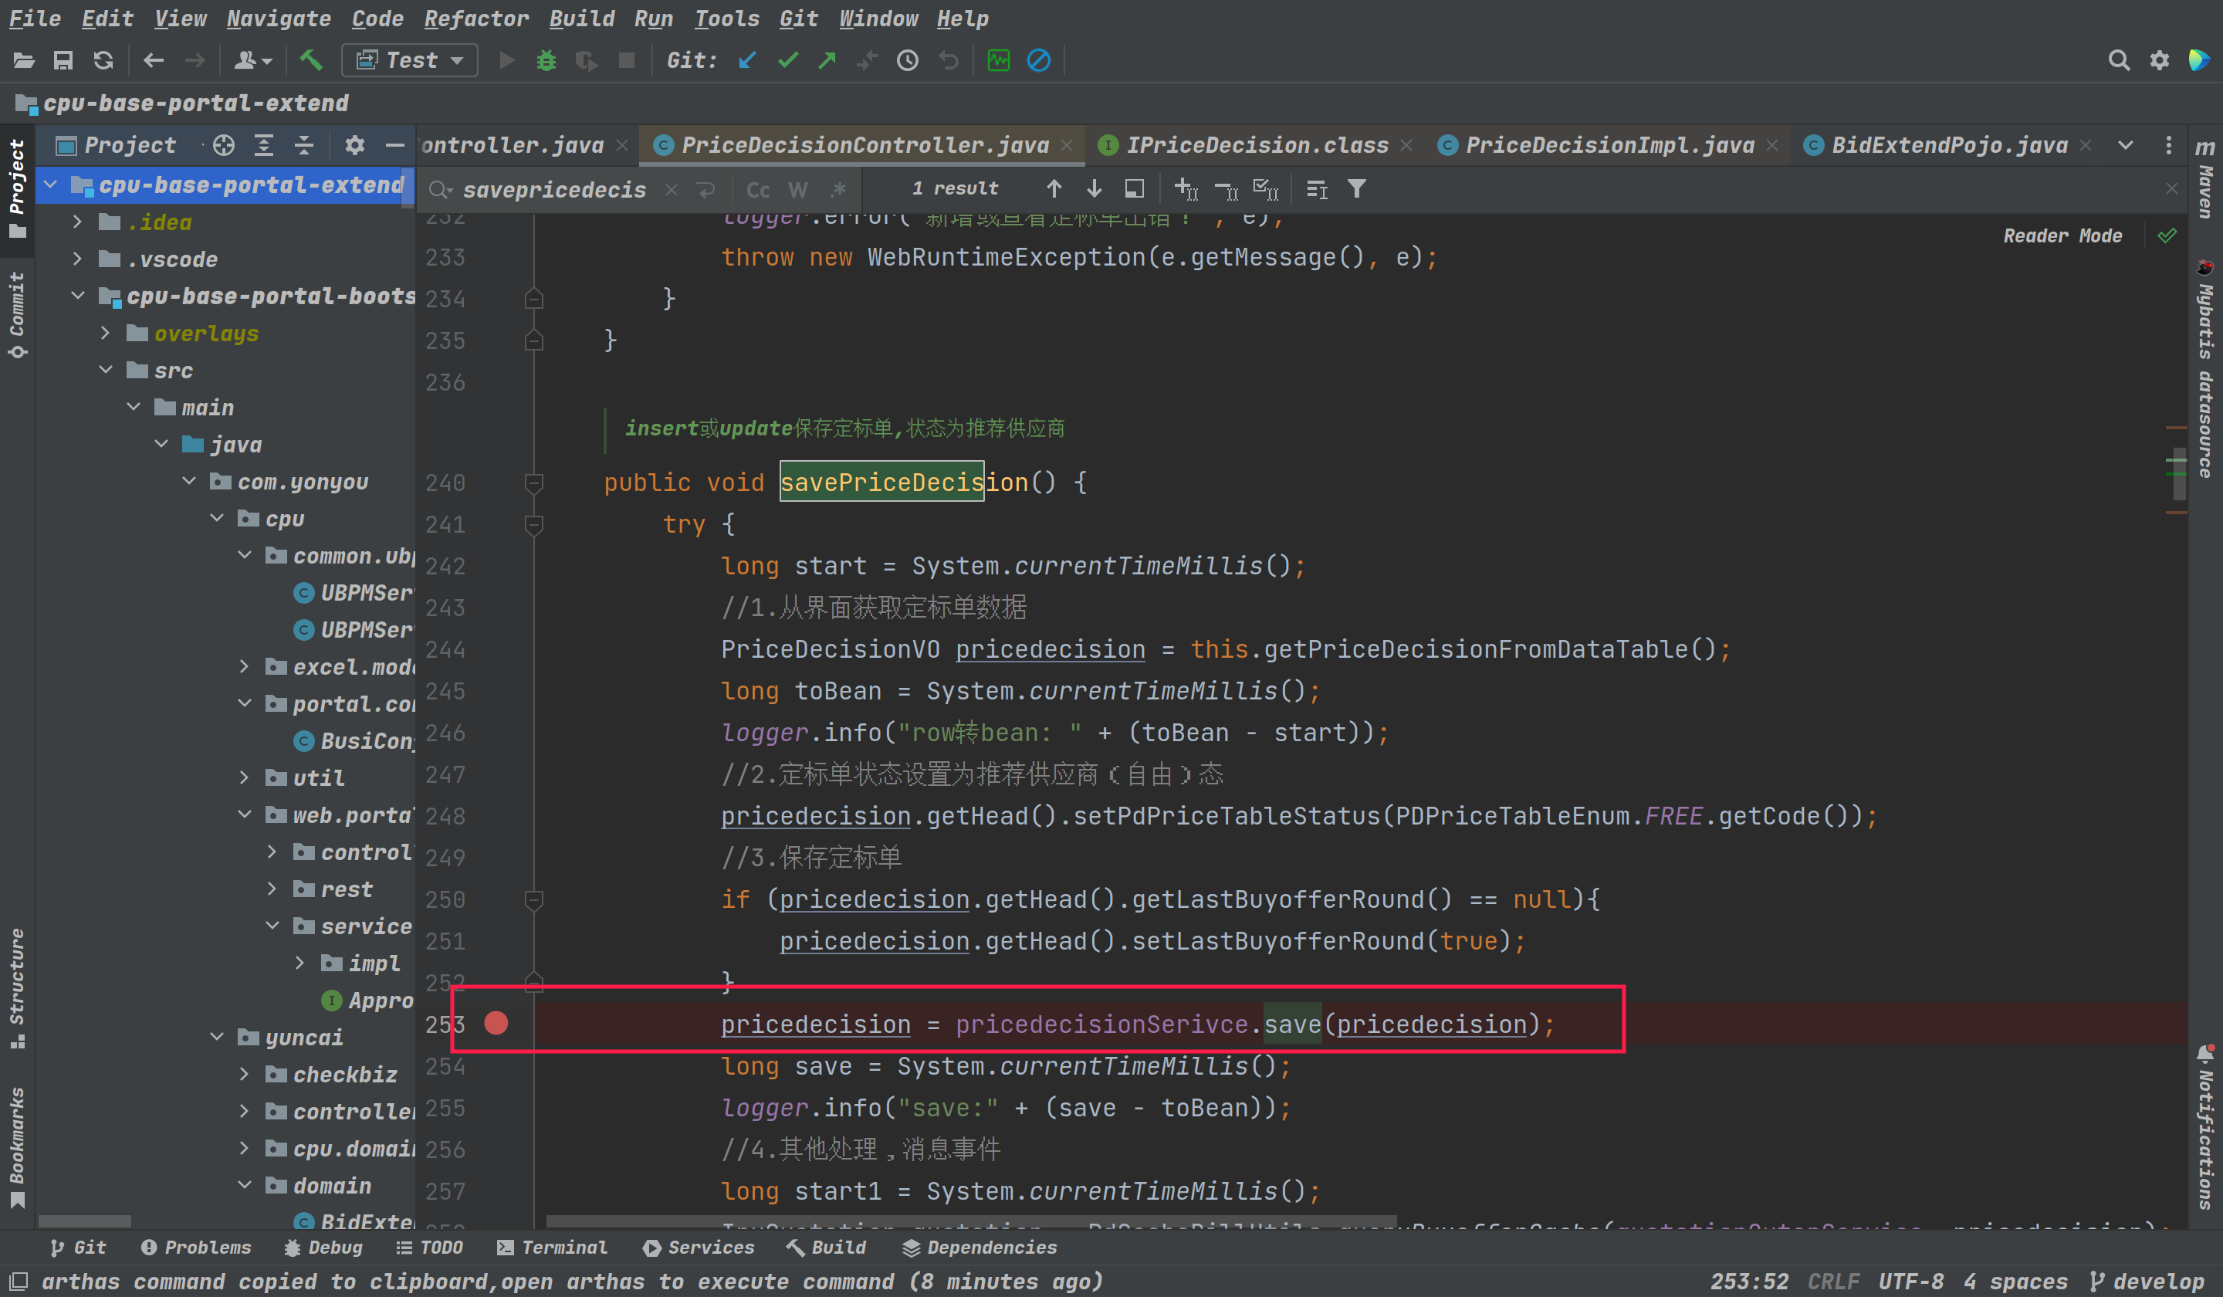The width and height of the screenshot is (2223, 1297).
Task: Click the Build project hammer icon
Action: [310, 60]
